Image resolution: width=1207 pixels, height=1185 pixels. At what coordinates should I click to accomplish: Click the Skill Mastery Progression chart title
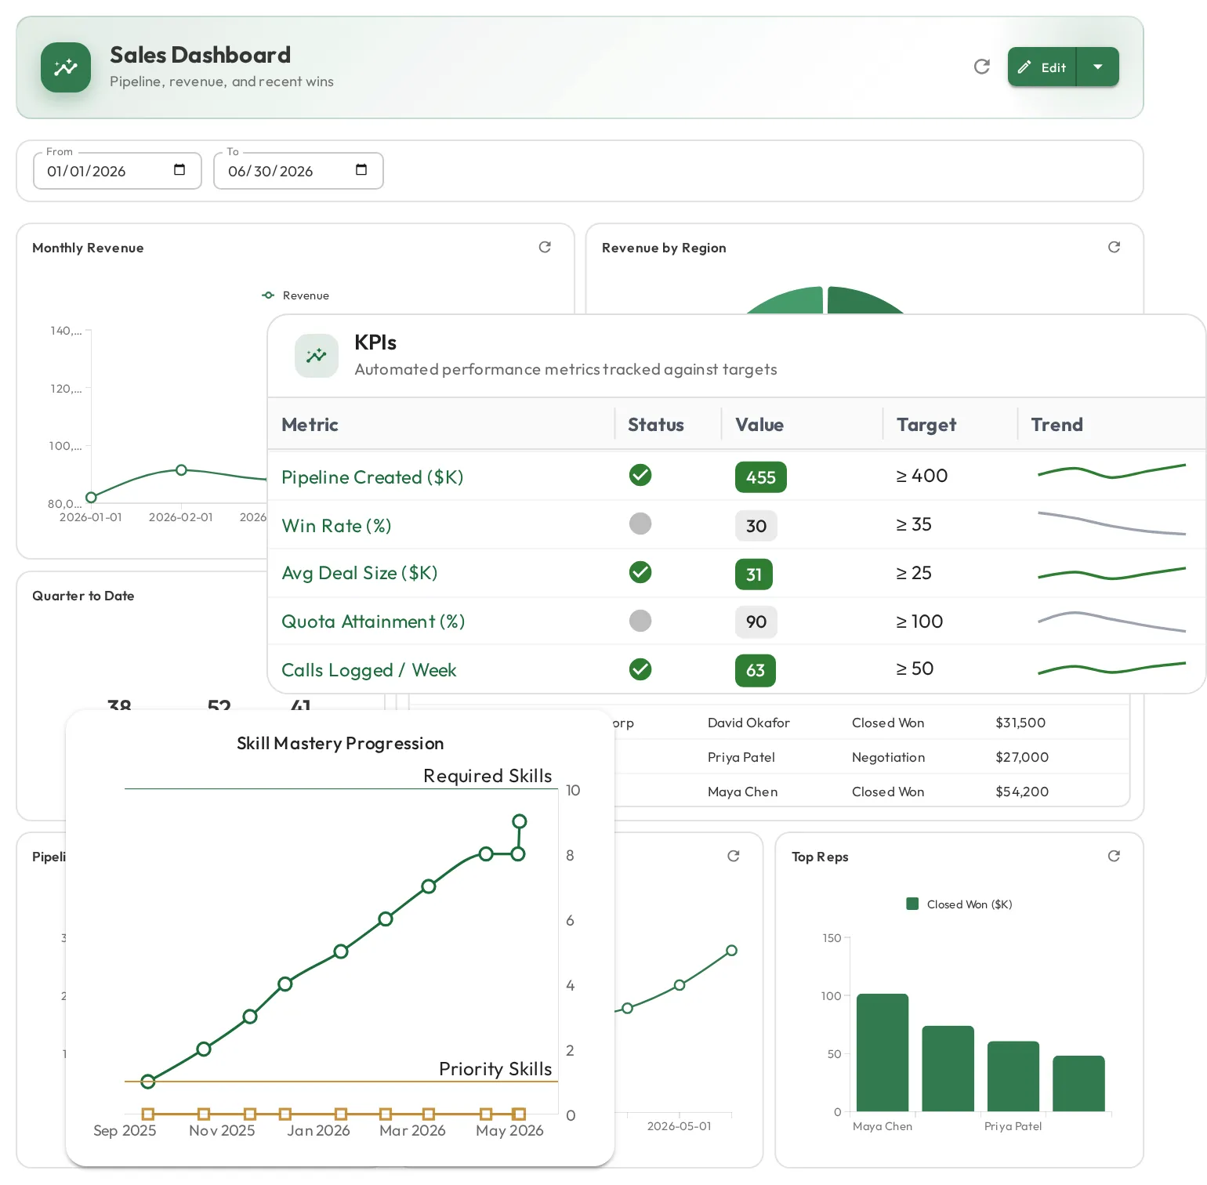(x=340, y=743)
